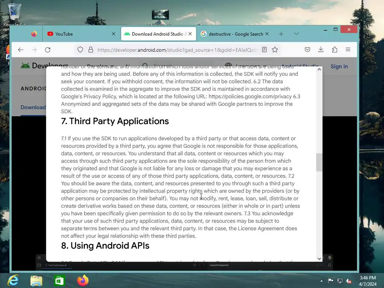
Task: Click the Sign in link
Action: [339, 66]
